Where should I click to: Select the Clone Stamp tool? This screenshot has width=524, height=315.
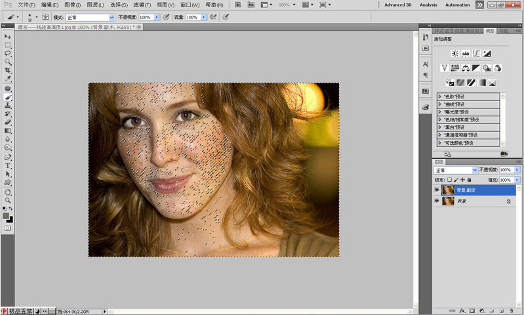[8, 105]
